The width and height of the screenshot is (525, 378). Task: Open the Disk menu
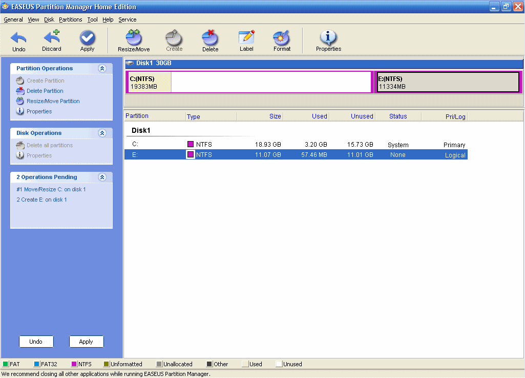[x=49, y=19]
